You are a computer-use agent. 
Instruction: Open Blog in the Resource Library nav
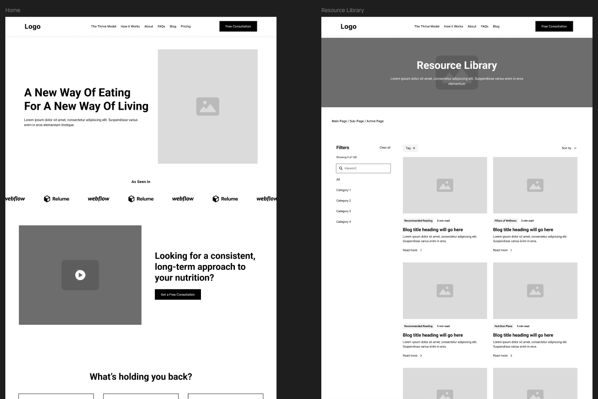[496, 27]
